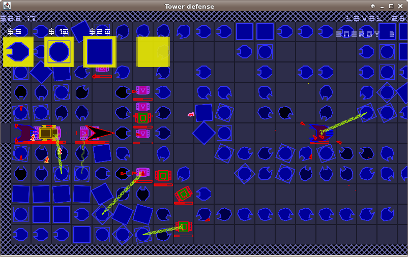The image size is (408, 257).
Task: Select the tilted green tank enemy
Action: pos(183,194)
